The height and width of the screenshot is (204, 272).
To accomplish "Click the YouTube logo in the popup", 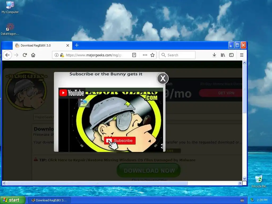I will pyautogui.click(x=72, y=93).
